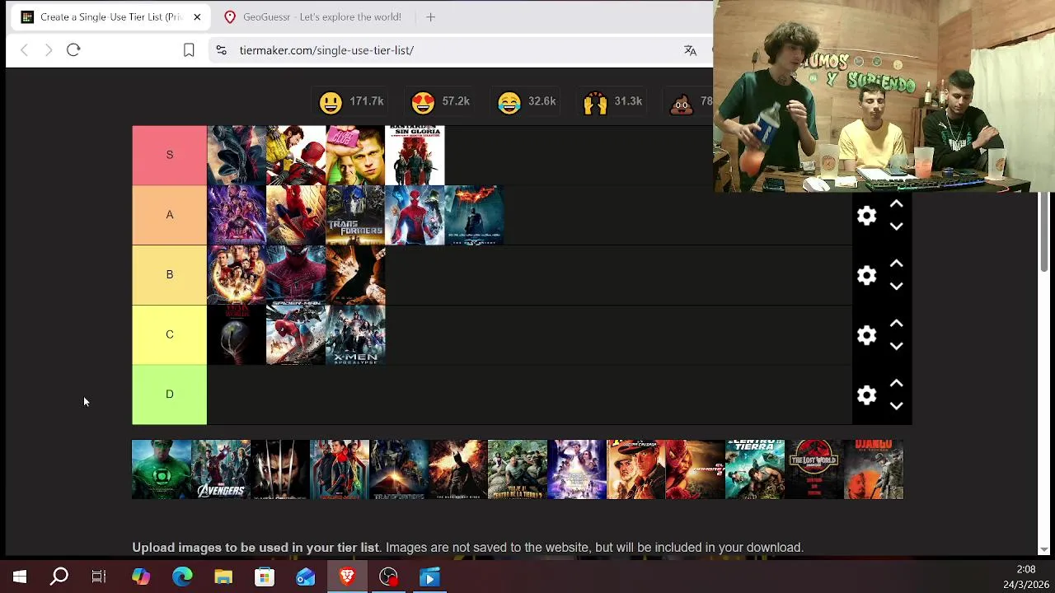Click scrollbar down arrow at bottom
Image resolution: width=1055 pixels, height=593 pixels.
(x=1044, y=549)
